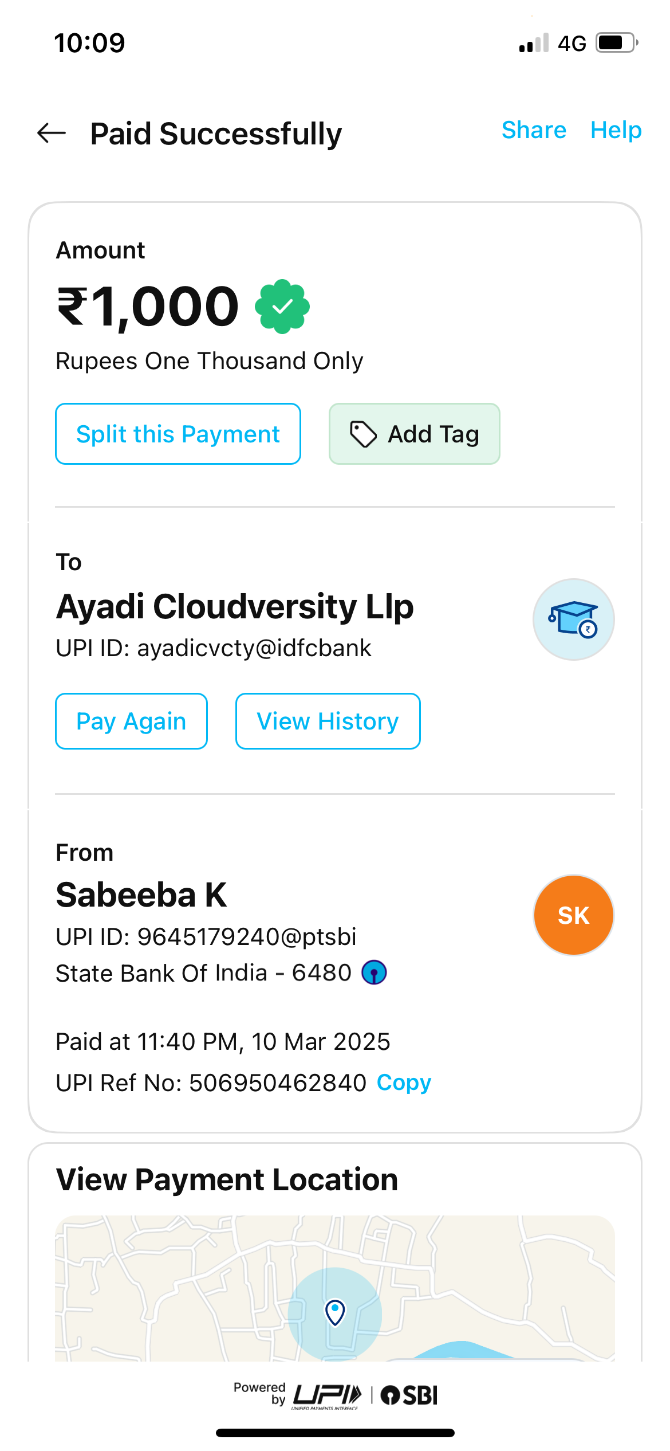Tap Pay Again button
The height and width of the screenshot is (1451, 670).
(x=131, y=721)
